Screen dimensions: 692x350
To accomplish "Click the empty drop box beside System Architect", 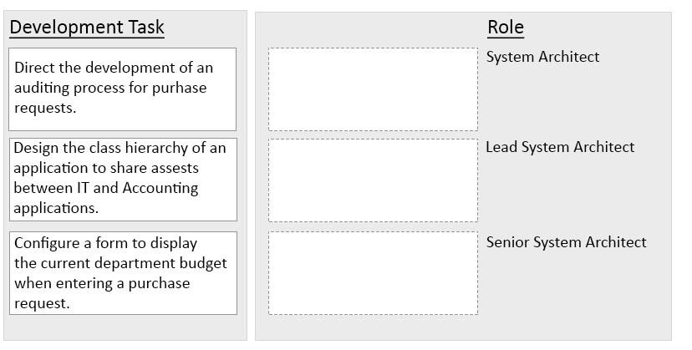I will [x=373, y=89].
